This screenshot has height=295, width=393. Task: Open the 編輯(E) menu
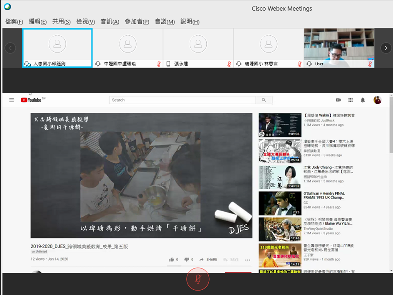[x=38, y=22]
